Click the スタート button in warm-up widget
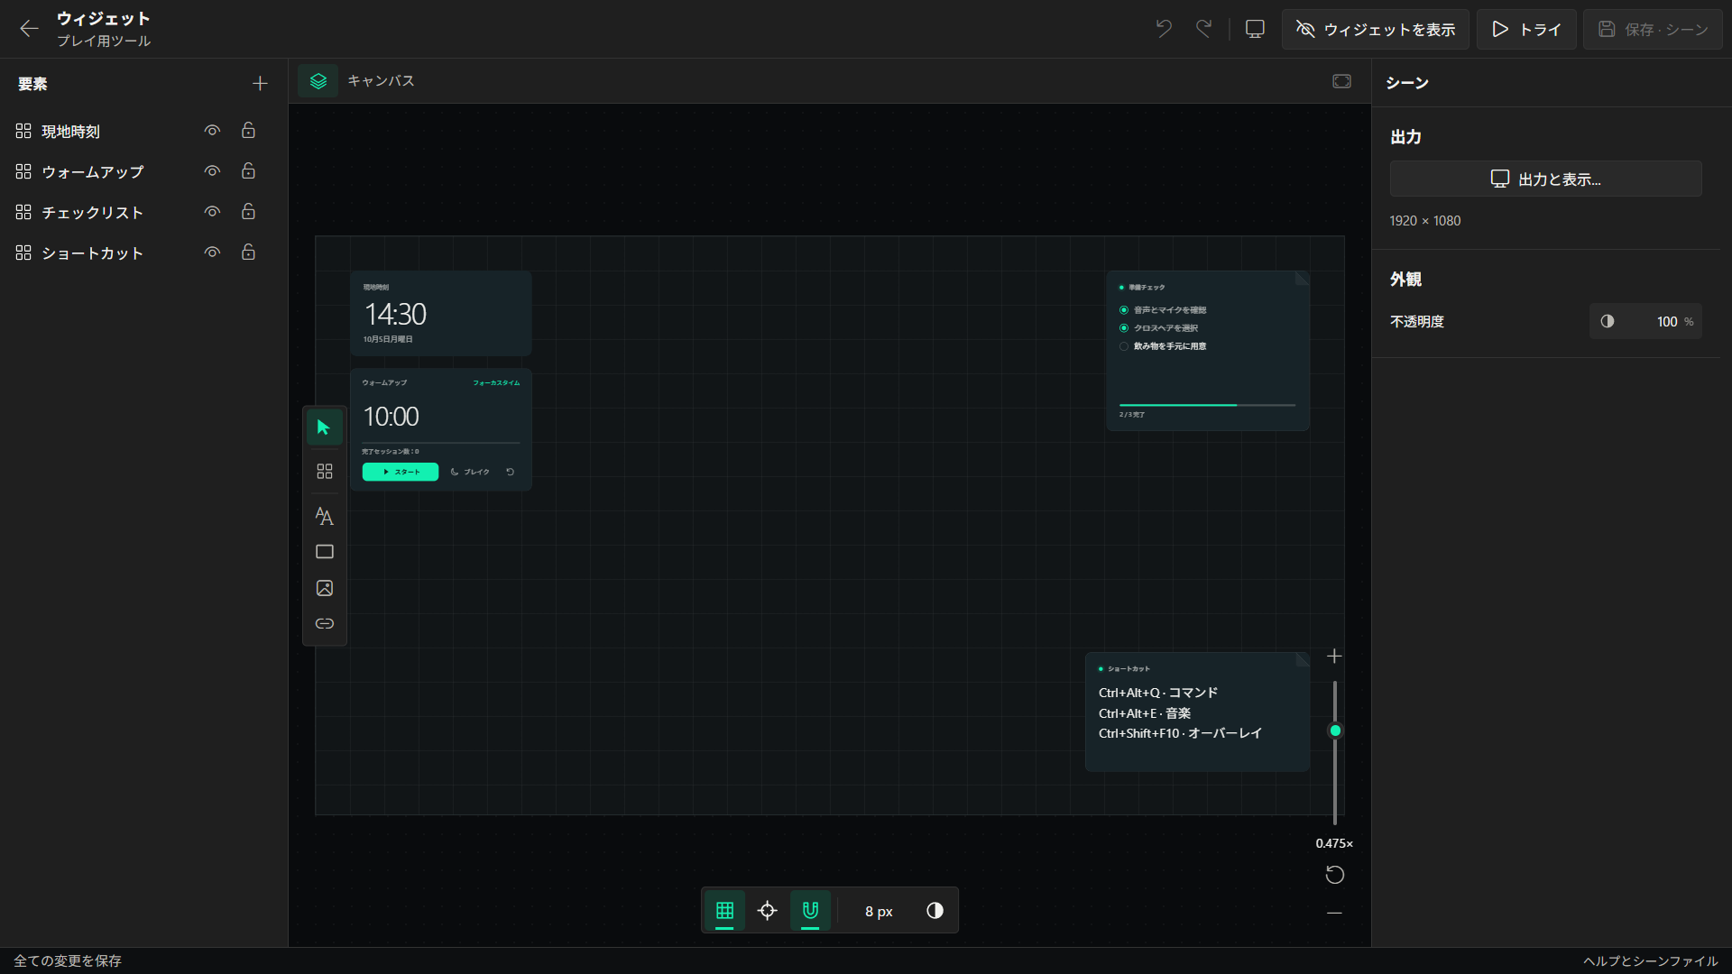Screen dimensions: 1732x974 401,472
